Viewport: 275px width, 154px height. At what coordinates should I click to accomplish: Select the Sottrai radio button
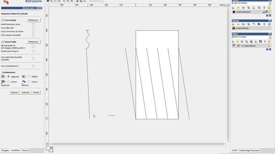coord(29,77)
